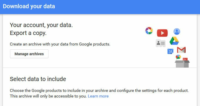Click the colorful Picasa shutter icon

[x=149, y=31]
